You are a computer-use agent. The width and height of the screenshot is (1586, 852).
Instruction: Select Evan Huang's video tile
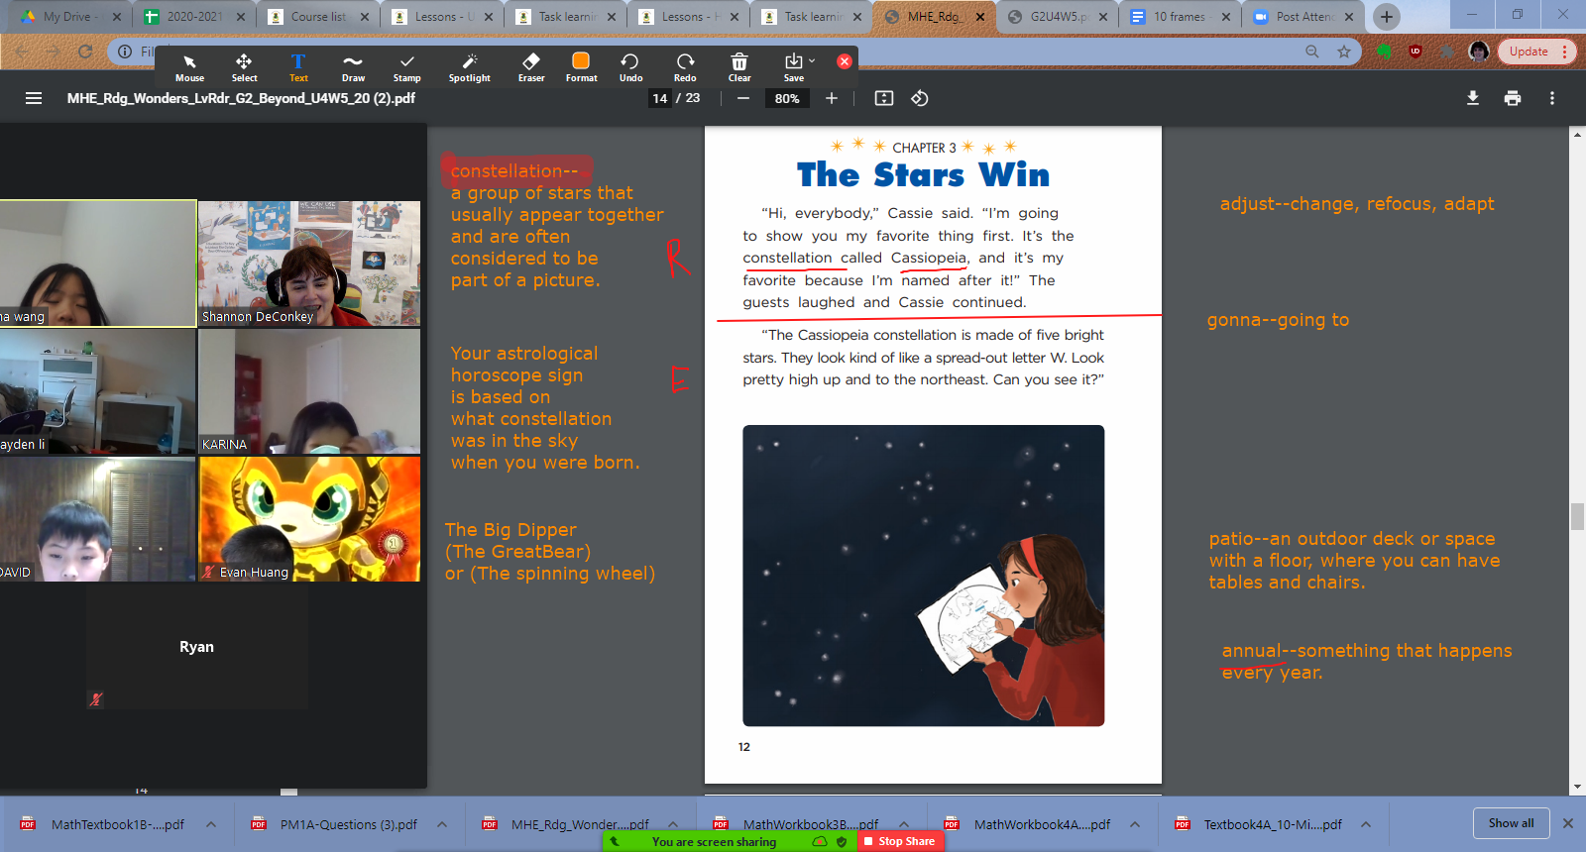click(x=309, y=519)
